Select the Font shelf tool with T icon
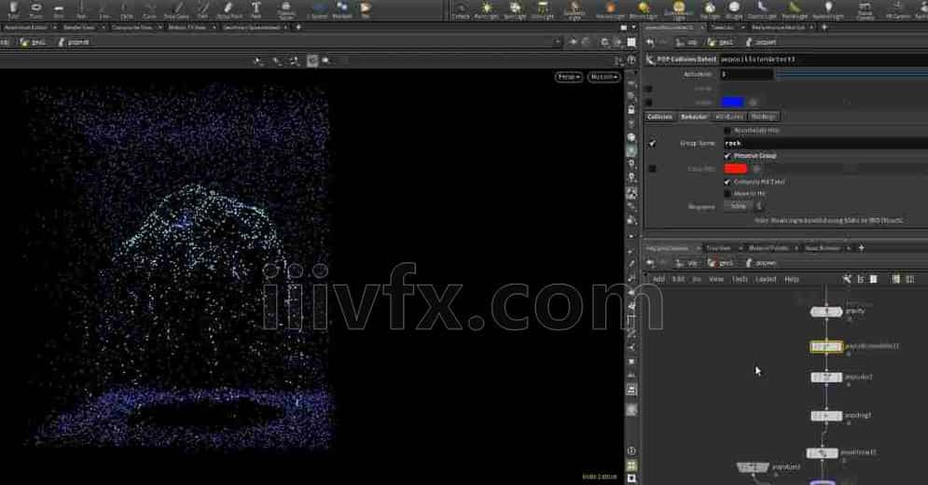 tap(256, 9)
